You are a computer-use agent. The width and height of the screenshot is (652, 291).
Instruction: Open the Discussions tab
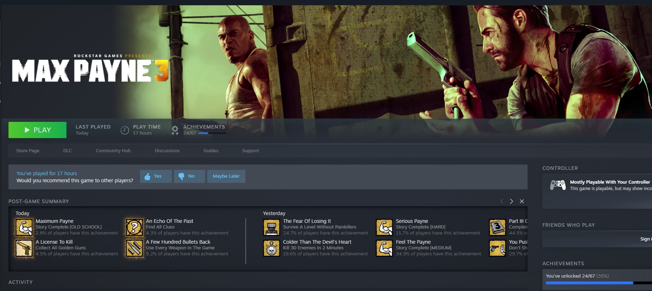[x=167, y=151]
